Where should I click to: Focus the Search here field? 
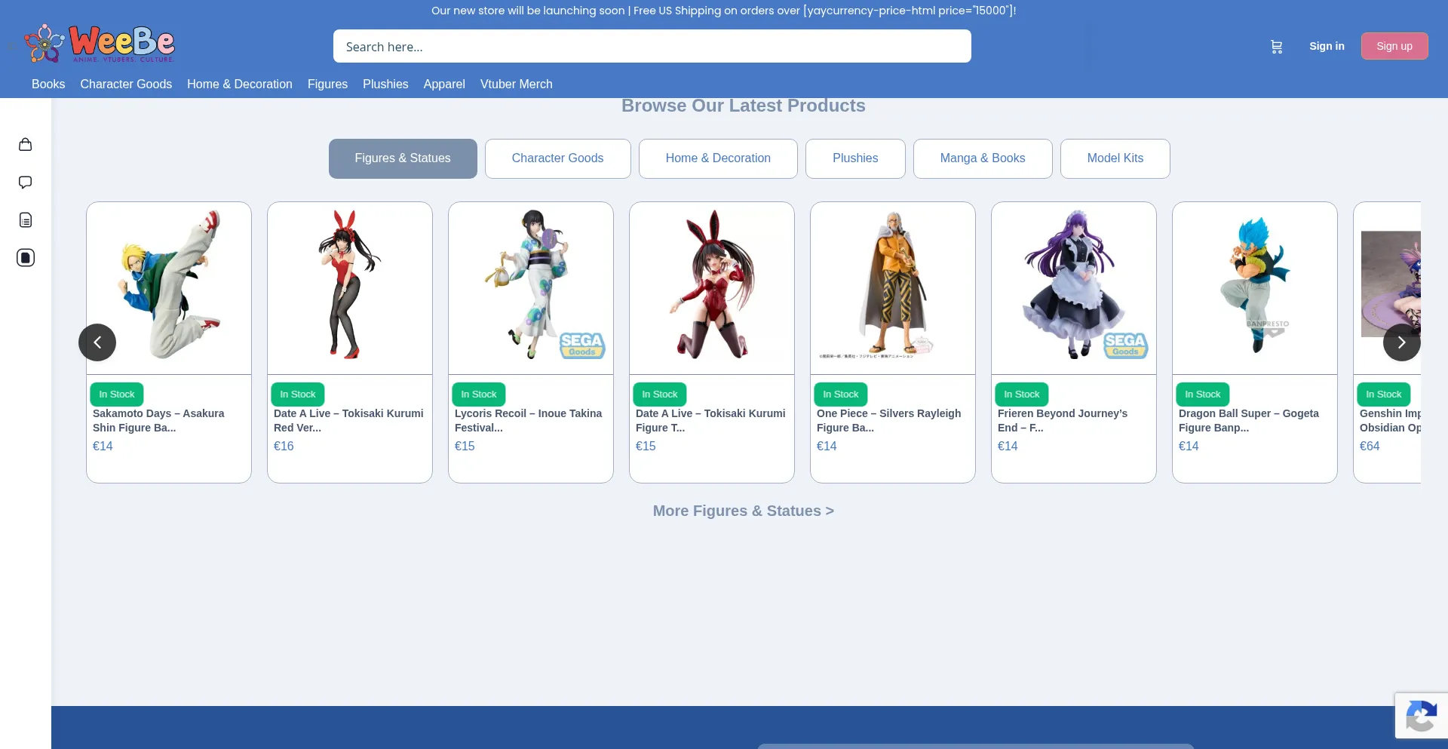[x=652, y=46]
